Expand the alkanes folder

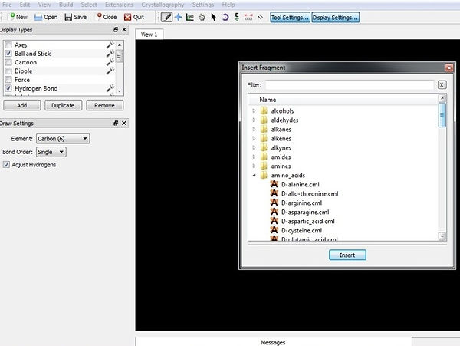[x=254, y=129]
